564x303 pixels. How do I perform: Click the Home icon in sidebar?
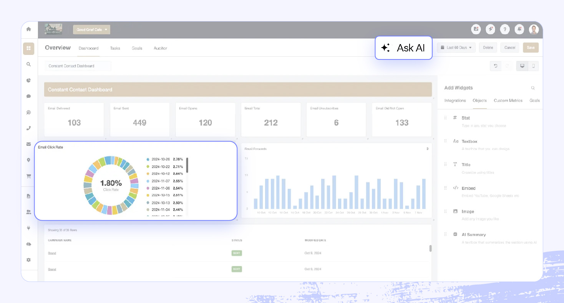tap(28, 29)
